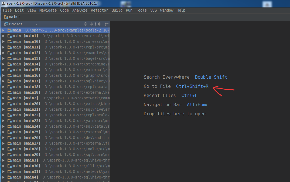Click the Double Shift shortcut hint
Screen dimensions: 290x182
[211, 77]
